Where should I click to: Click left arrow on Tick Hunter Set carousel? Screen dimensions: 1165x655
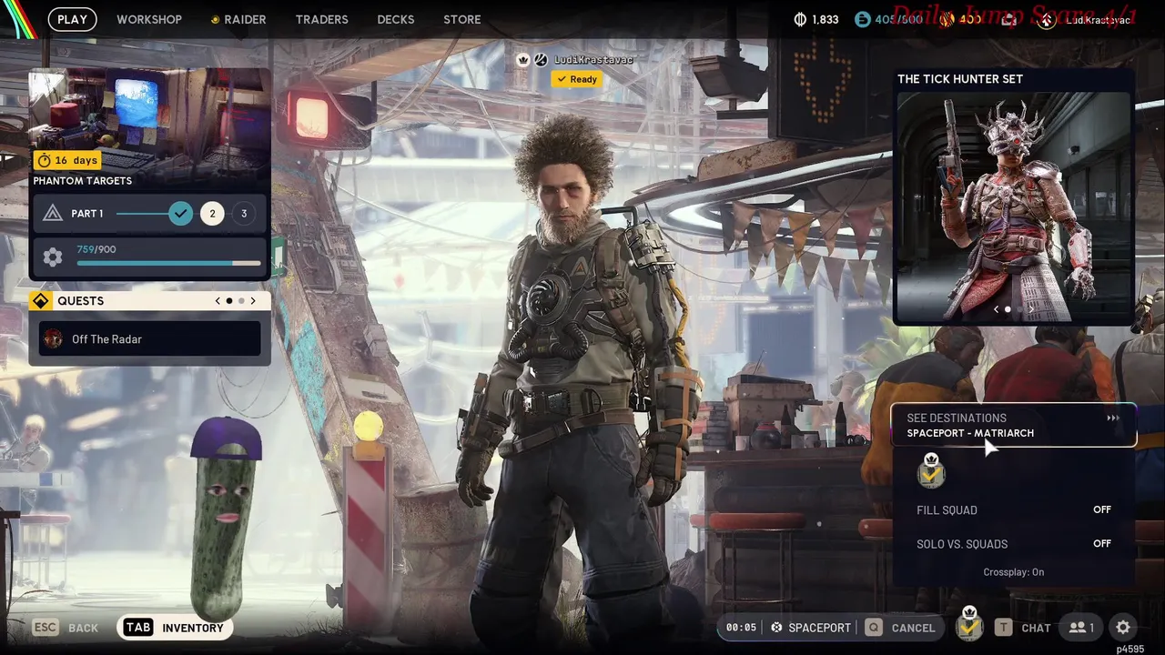coord(996,310)
